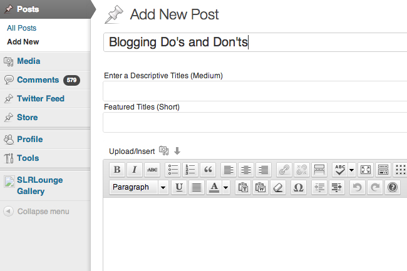Insert or edit a link
The width and height of the screenshot is (407, 271).
click(284, 170)
